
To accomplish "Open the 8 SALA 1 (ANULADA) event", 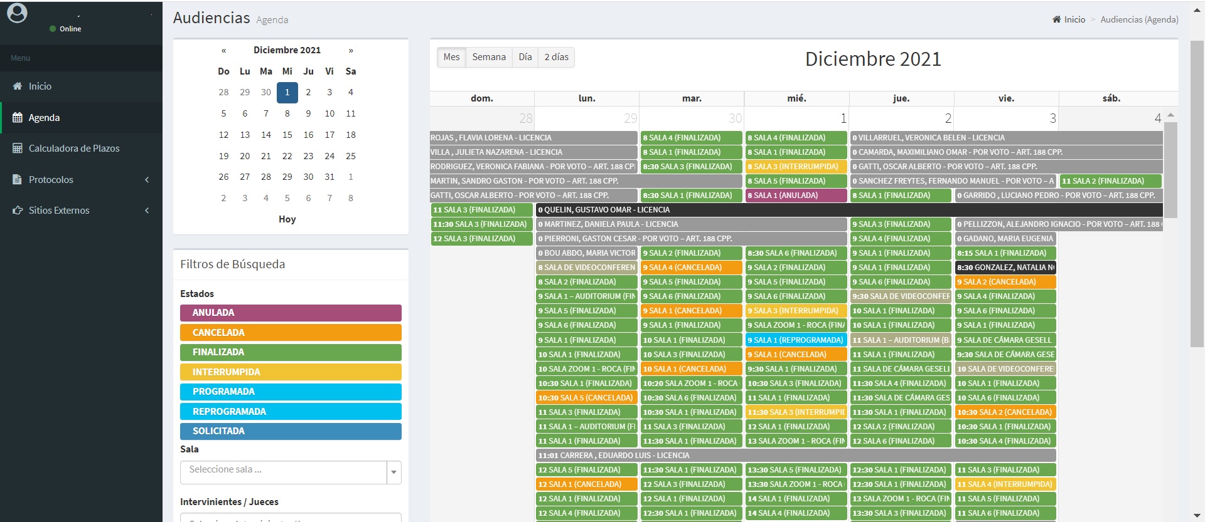I will (x=796, y=196).
